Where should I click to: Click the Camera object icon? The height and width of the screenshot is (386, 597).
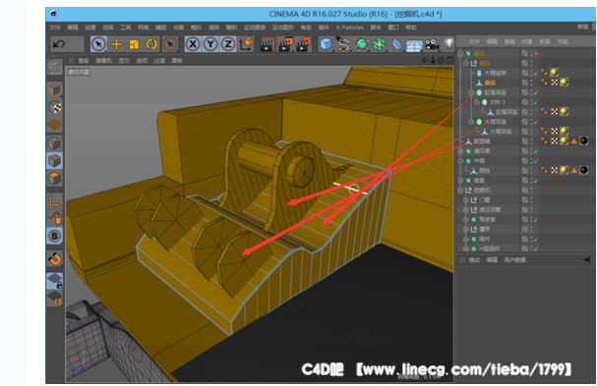432,44
